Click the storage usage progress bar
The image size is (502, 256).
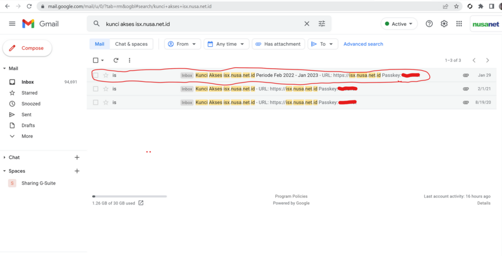pyautogui.click(x=129, y=196)
